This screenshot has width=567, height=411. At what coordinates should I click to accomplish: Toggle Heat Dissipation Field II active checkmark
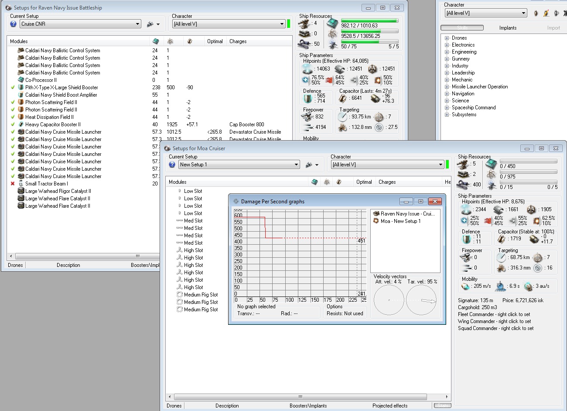pos(13,117)
